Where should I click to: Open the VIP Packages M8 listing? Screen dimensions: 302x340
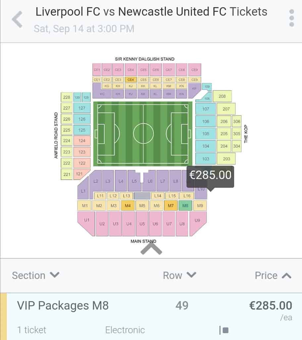click(151, 316)
